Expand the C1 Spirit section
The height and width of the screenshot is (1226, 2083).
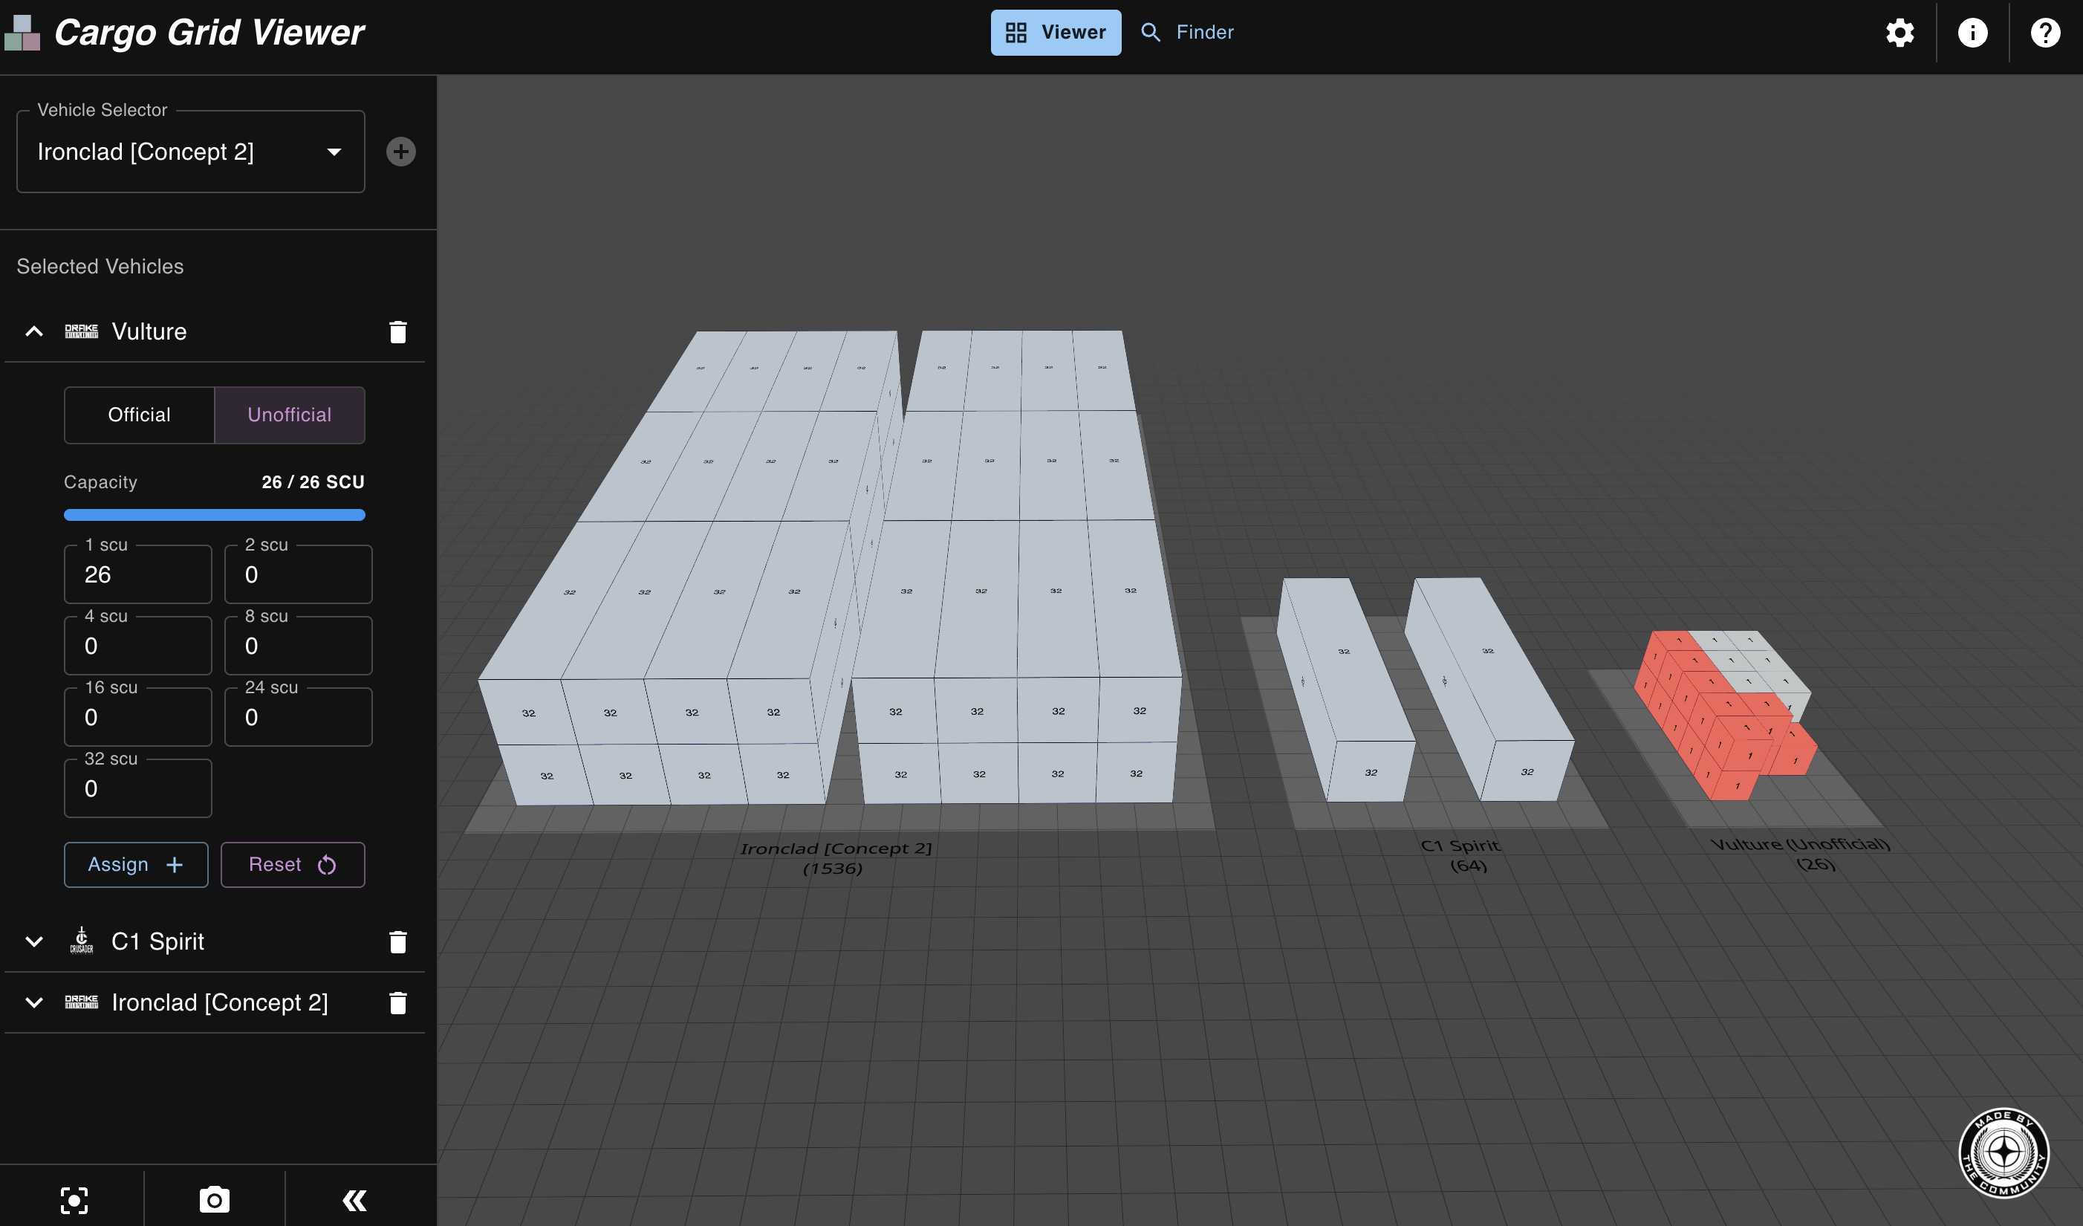(x=34, y=941)
